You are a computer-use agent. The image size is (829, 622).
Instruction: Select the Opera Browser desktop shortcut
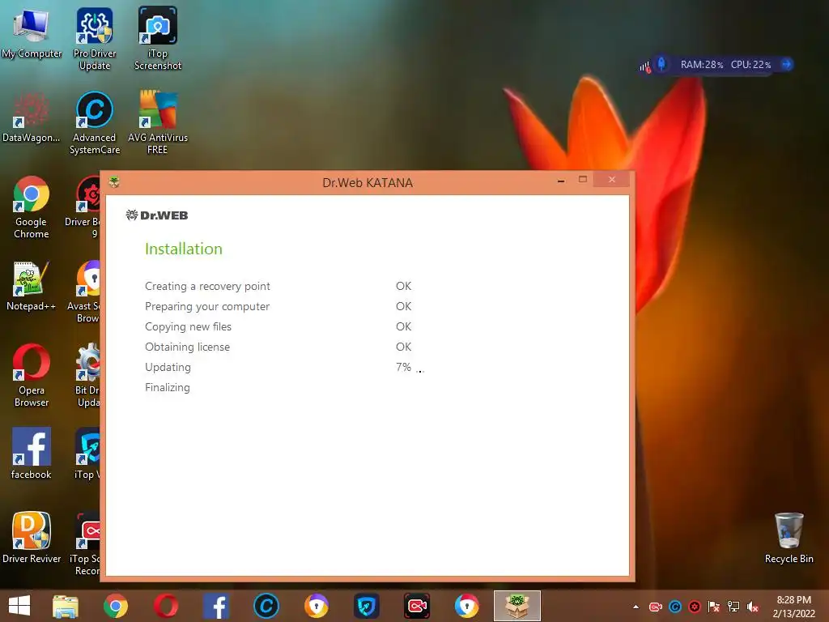(x=32, y=375)
